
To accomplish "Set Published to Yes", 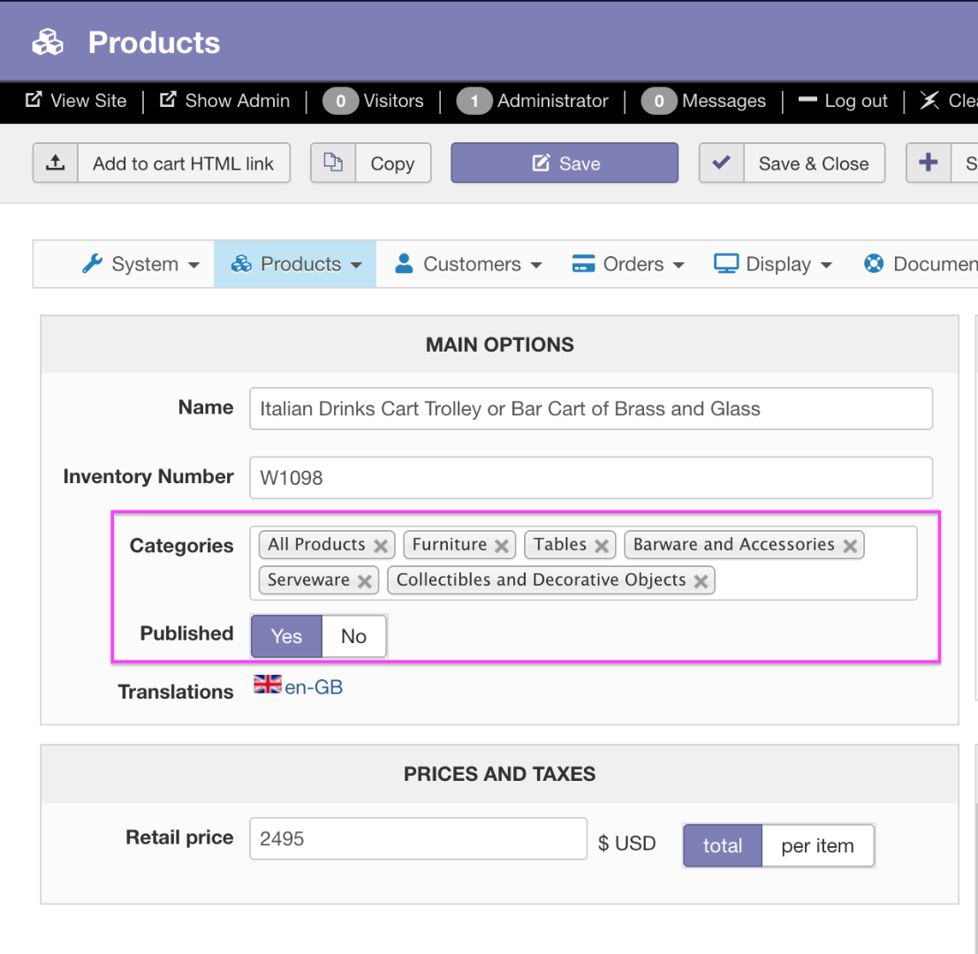I will [286, 636].
